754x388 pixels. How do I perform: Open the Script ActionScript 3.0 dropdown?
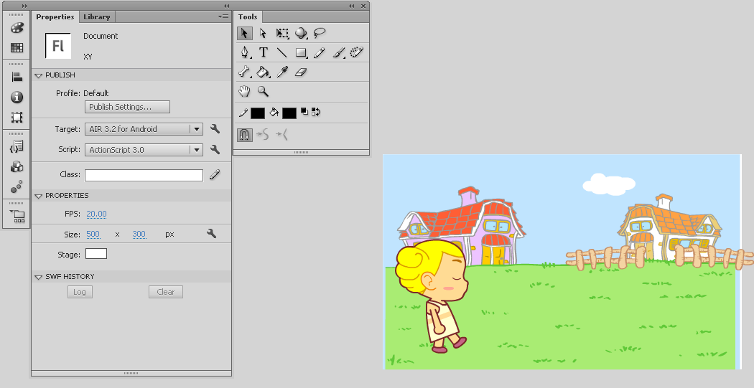coord(144,150)
